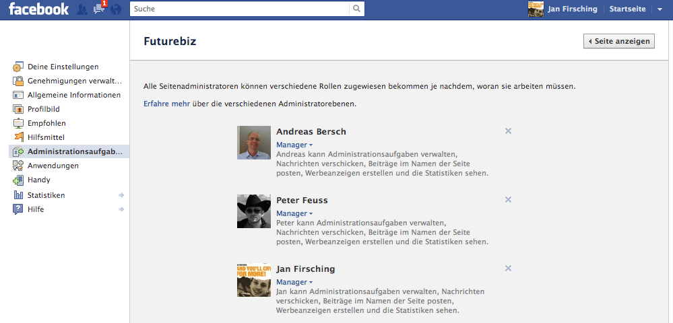The height and width of the screenshot is (323, 673).
Task: Click the Handy sidebar icon
Action: point(18,180)
